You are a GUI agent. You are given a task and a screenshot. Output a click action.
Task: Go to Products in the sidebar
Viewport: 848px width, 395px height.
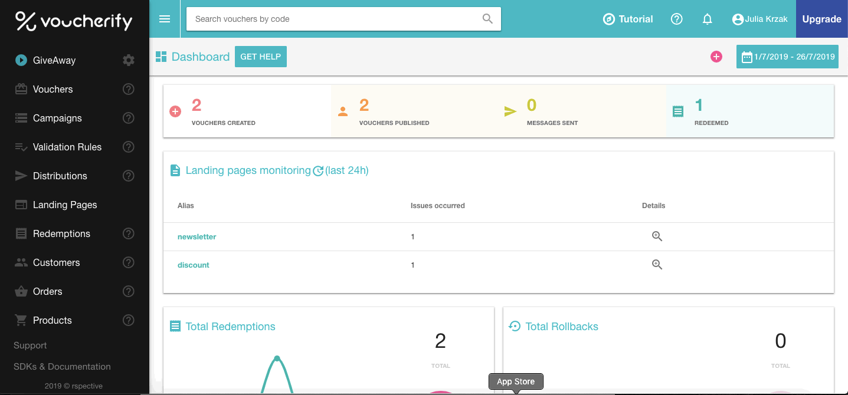52,320
